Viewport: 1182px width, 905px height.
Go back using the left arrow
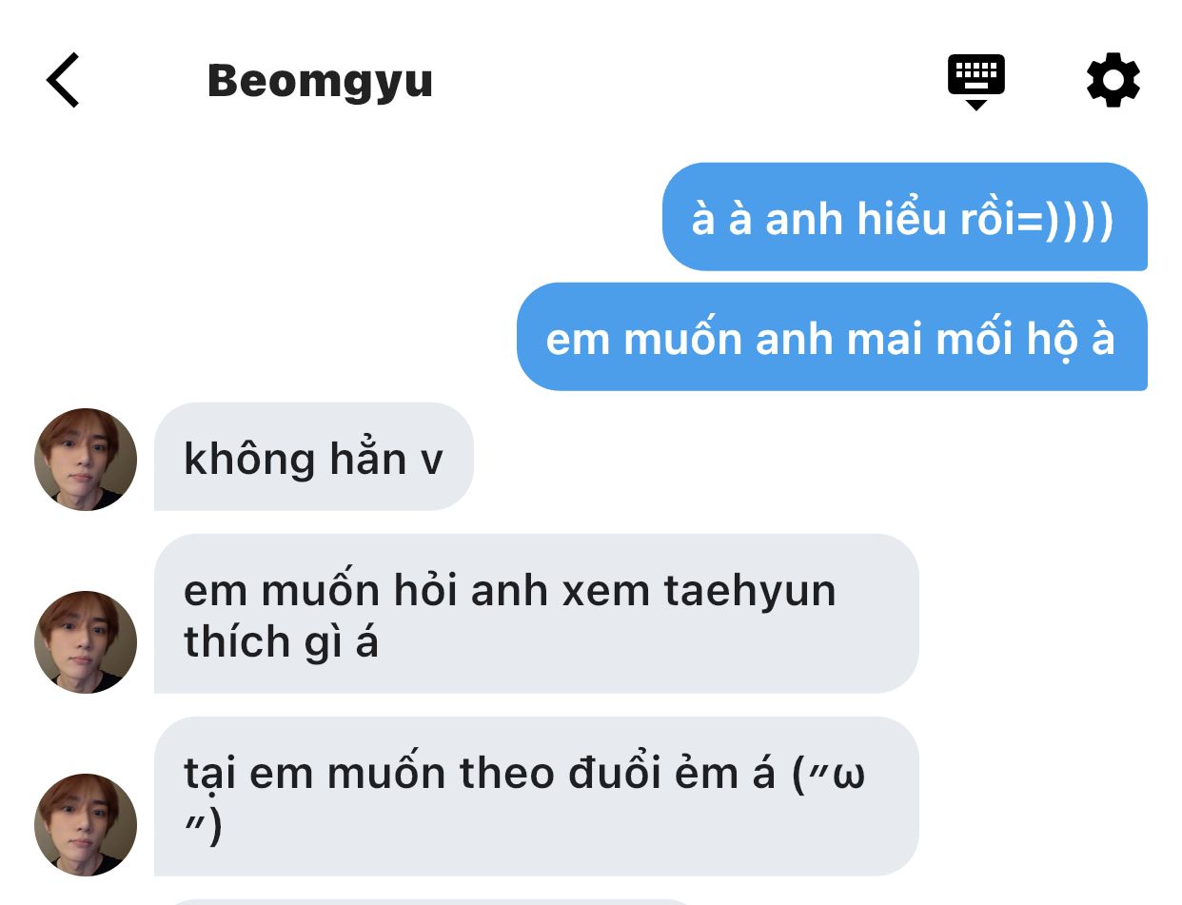[x=63, y=80]
